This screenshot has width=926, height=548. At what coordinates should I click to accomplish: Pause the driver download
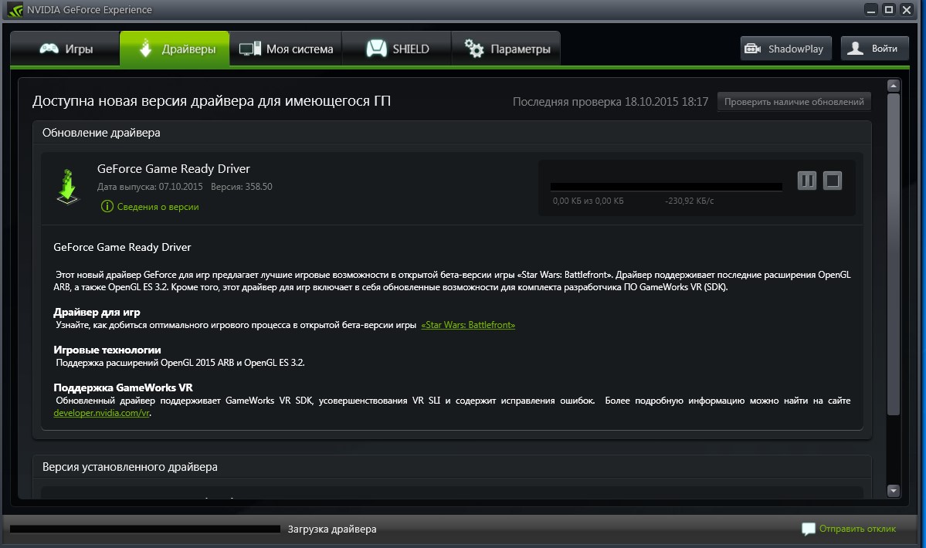point(807,181)
